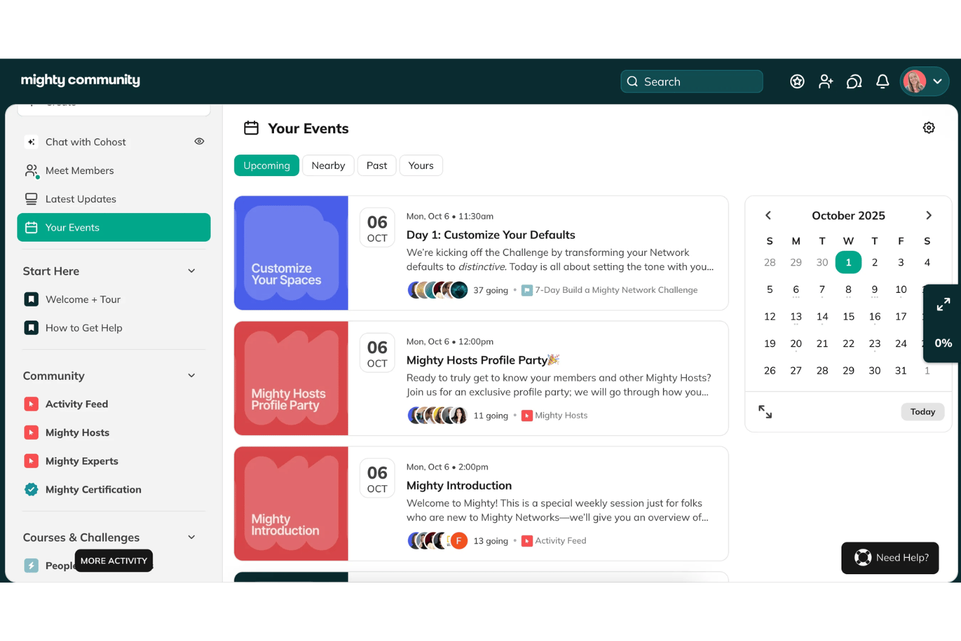The width and height of the screenshot is (961, 641).
Task: Open Mighty Introduction event title
Action: click(459, 486)
